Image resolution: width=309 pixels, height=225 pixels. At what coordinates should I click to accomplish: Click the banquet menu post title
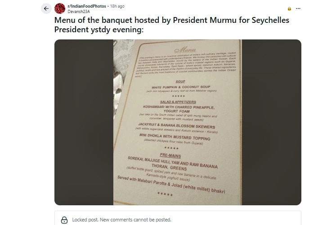click(172, 25)
